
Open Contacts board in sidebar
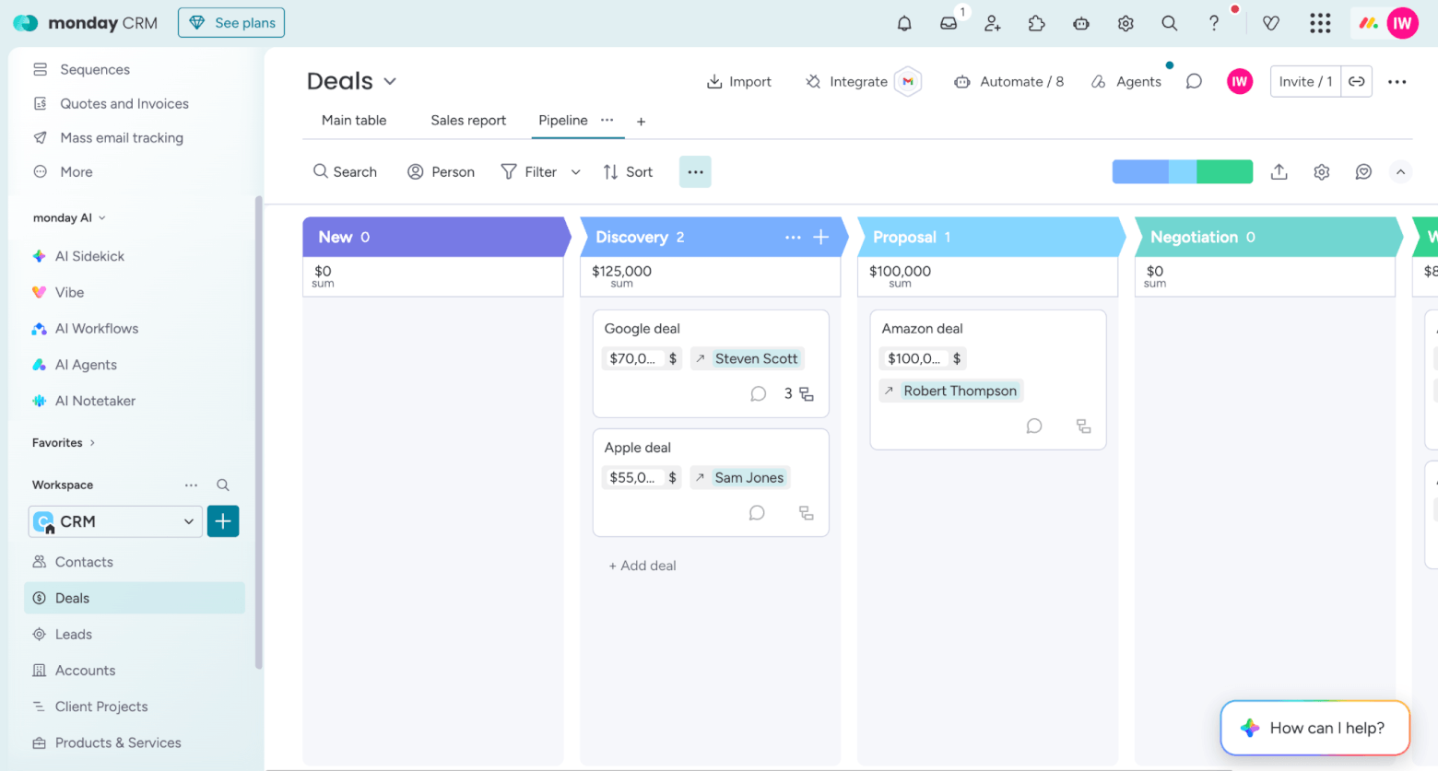tap(84, 562)
